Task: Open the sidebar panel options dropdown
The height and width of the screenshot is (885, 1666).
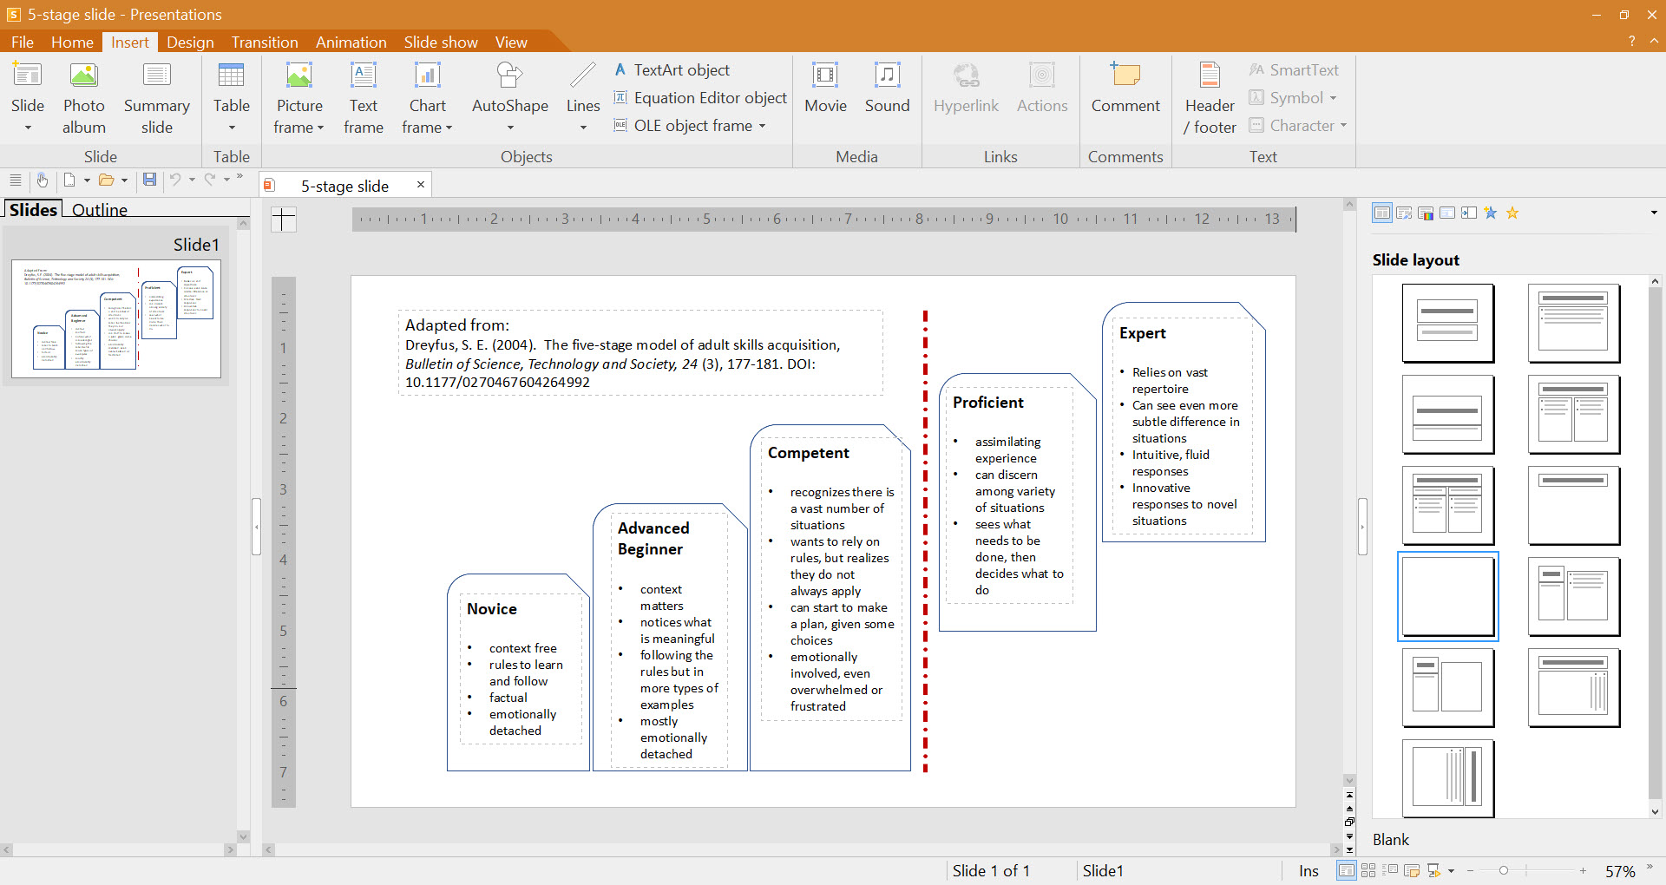Action: (1654, 213)
